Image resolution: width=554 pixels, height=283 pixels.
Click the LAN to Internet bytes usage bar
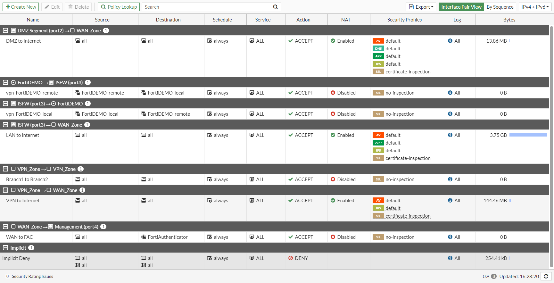tap(528, 135)
